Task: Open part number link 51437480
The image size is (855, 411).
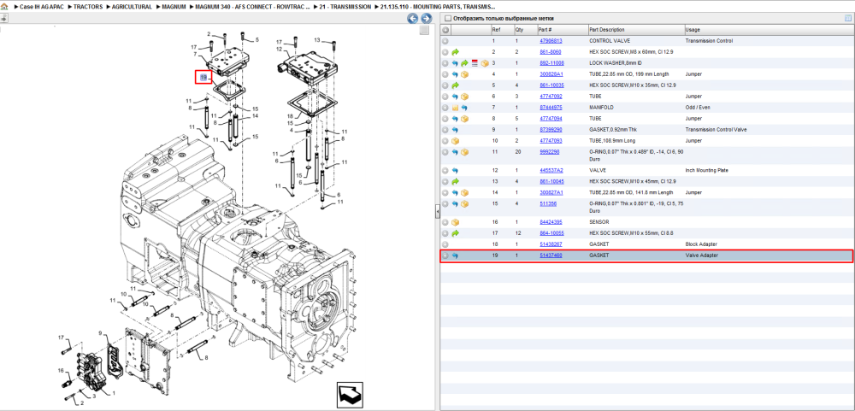Action: 551,255
